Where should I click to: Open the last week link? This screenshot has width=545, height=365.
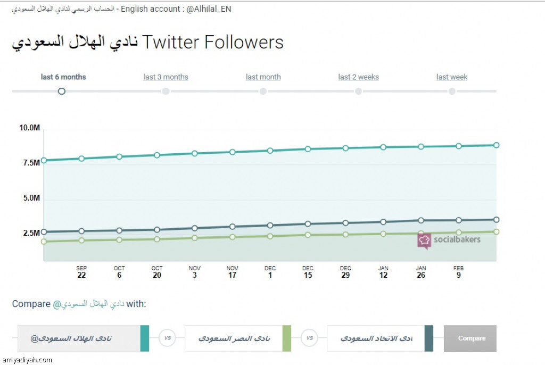tap(452, 77)
